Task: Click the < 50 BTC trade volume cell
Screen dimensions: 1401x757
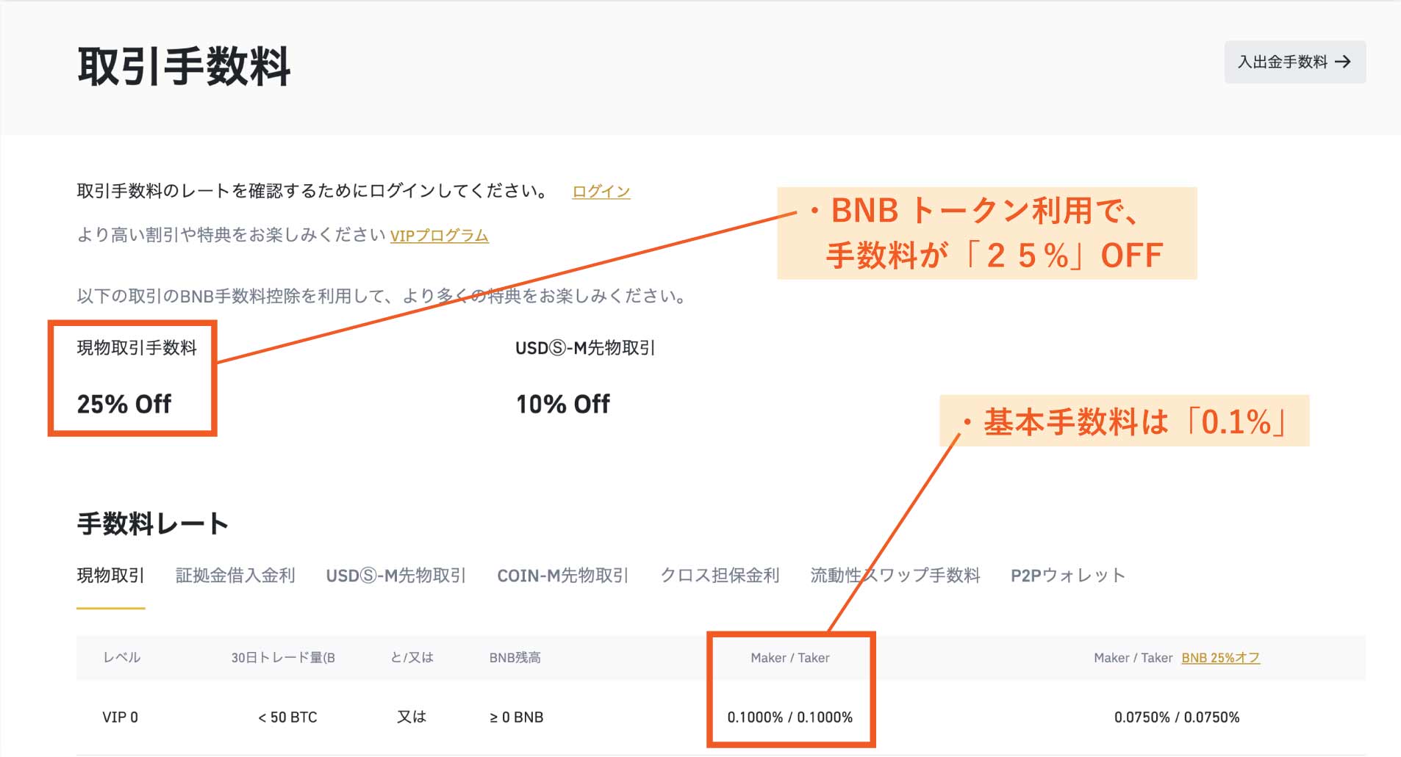Action: 287,717
